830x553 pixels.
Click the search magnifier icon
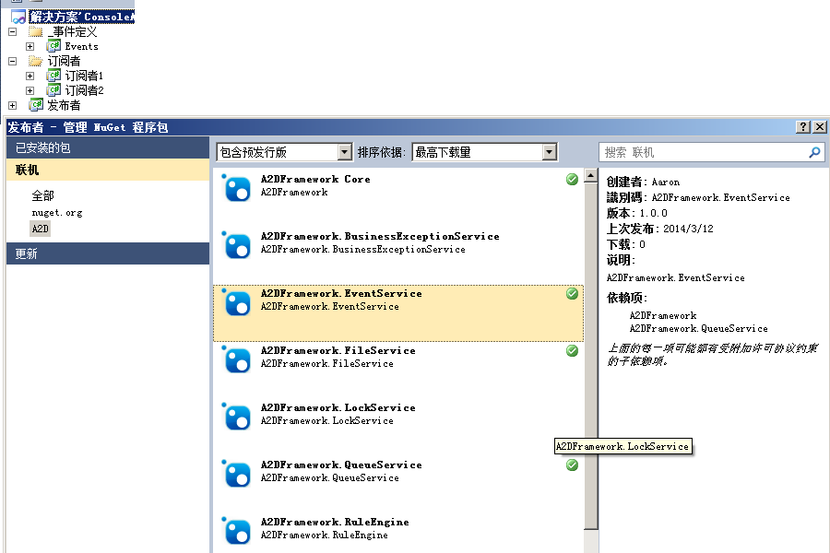click(x=814, y=152)
